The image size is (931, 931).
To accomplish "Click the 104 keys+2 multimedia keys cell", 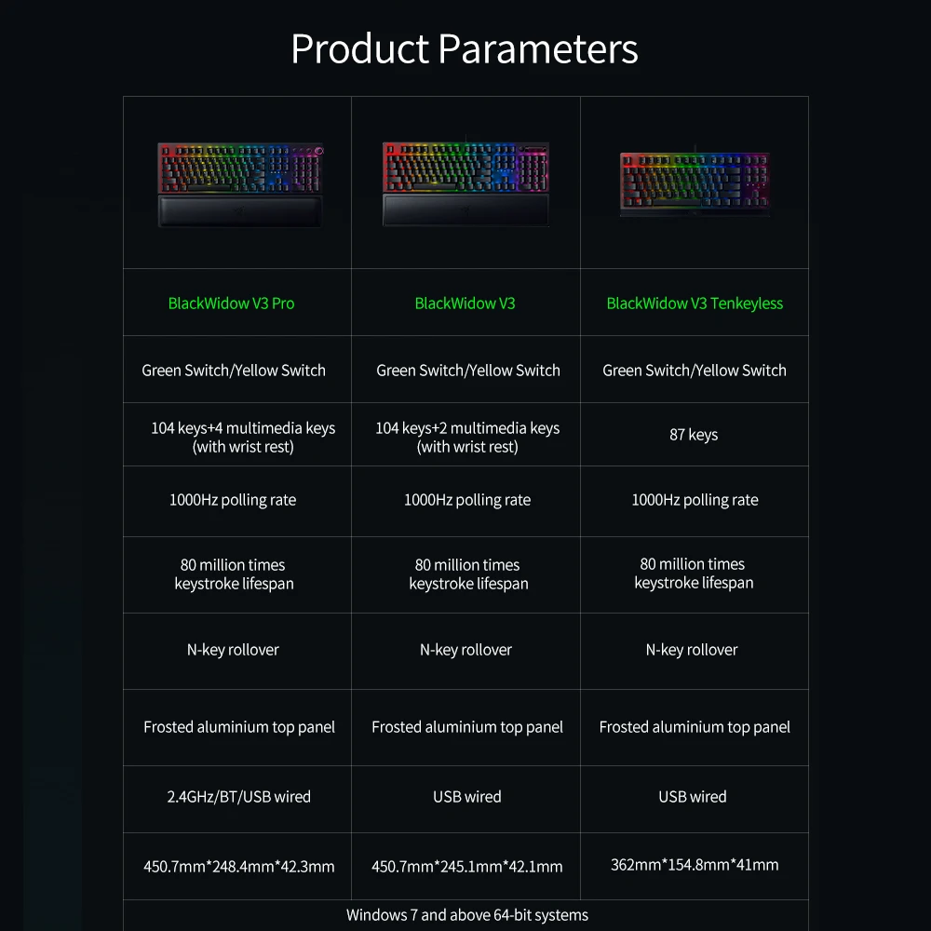I will click(466, 435).
